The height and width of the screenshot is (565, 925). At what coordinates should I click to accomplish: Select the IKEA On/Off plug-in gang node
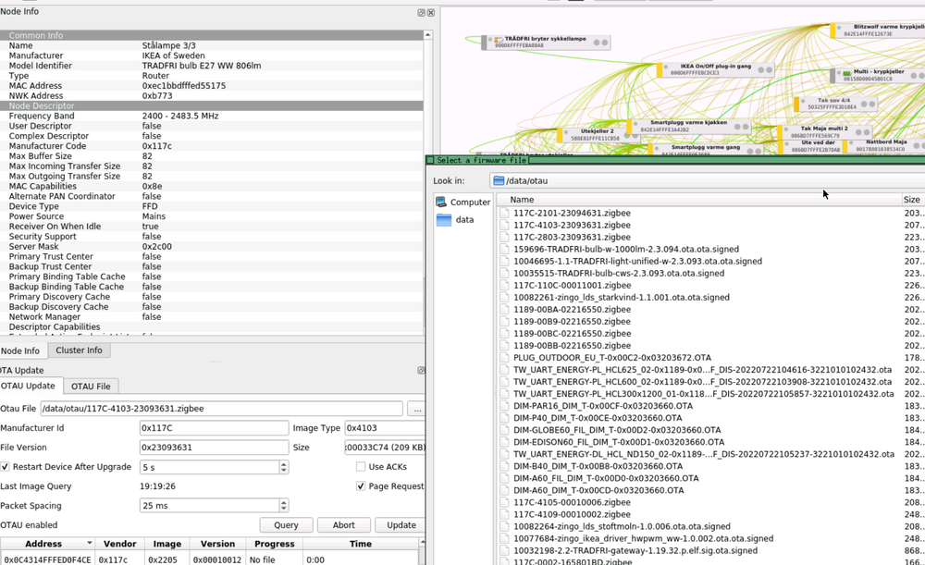point(714,69)
